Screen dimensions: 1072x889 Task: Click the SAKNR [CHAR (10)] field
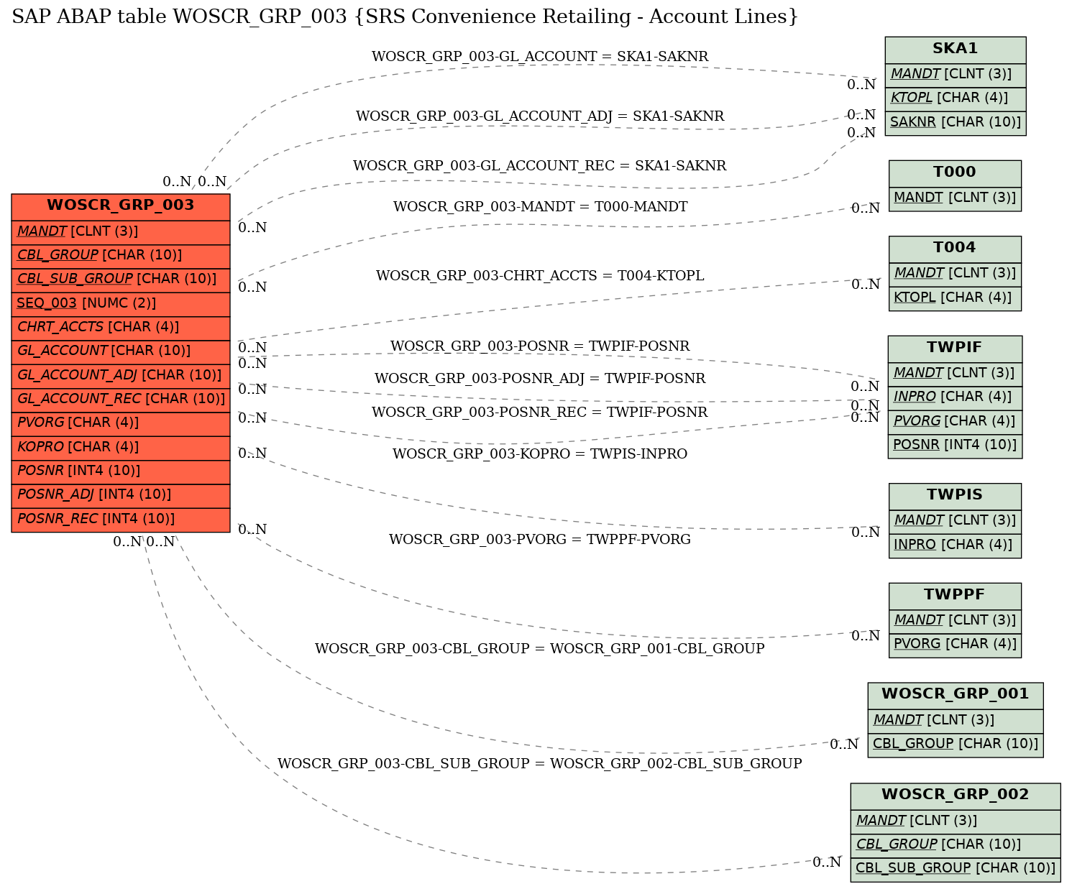point(956,123)
